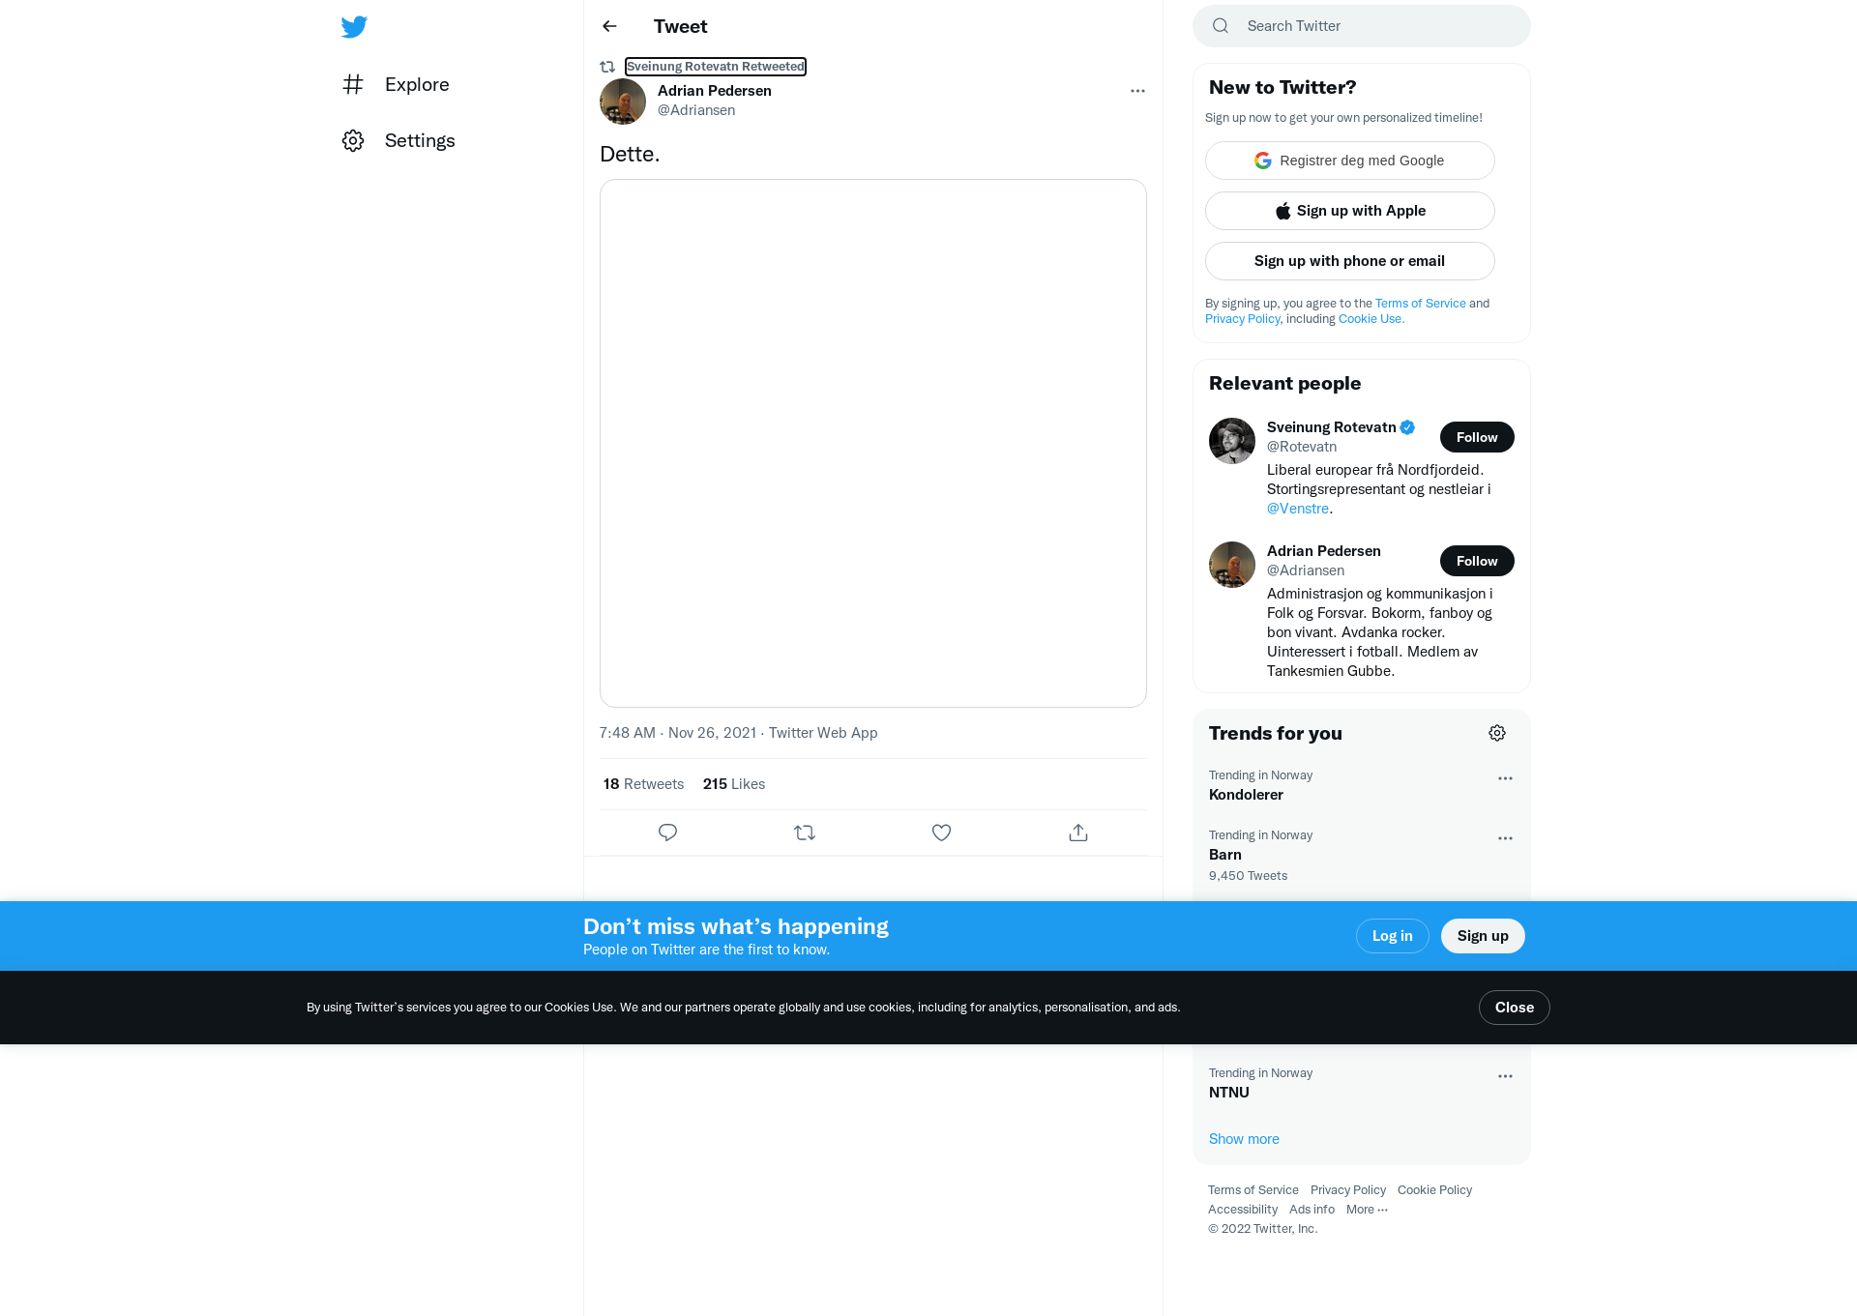The height and width of the screenshot is (1316, 1857).
Task: Click Sign up with Apple
Action: click(1350, 211)
